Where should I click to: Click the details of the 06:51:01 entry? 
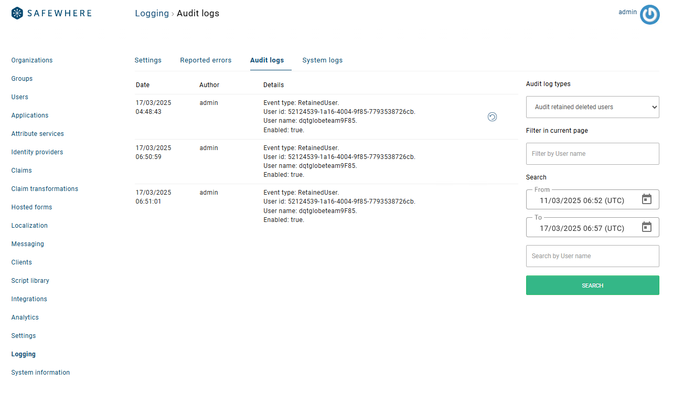pos(339,206)
